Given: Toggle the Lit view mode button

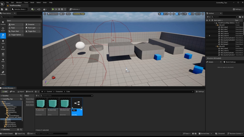Looking at the screenshot, I should click(62, 14).
